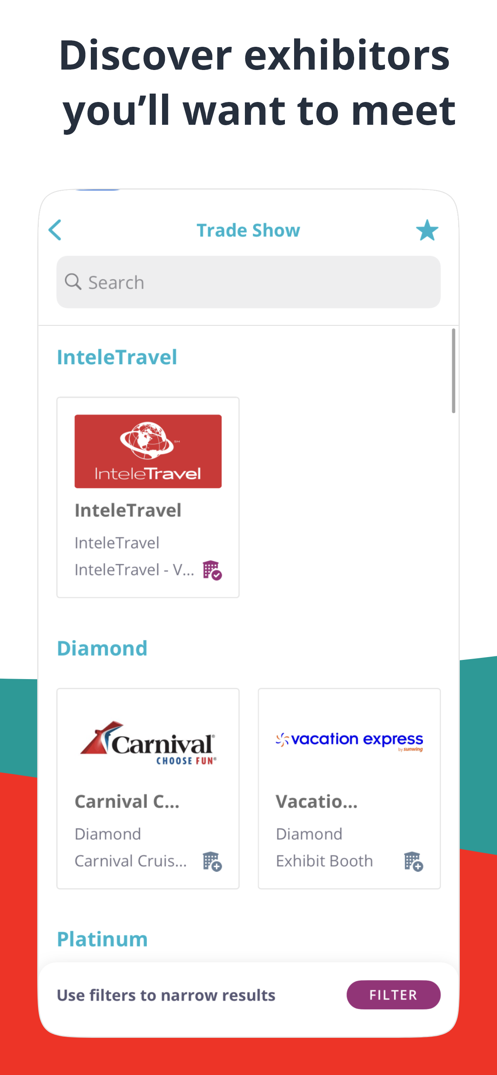Screen dimensions: 497x1075
Task: Tap the favorites star icon
Action: [427, 230]
